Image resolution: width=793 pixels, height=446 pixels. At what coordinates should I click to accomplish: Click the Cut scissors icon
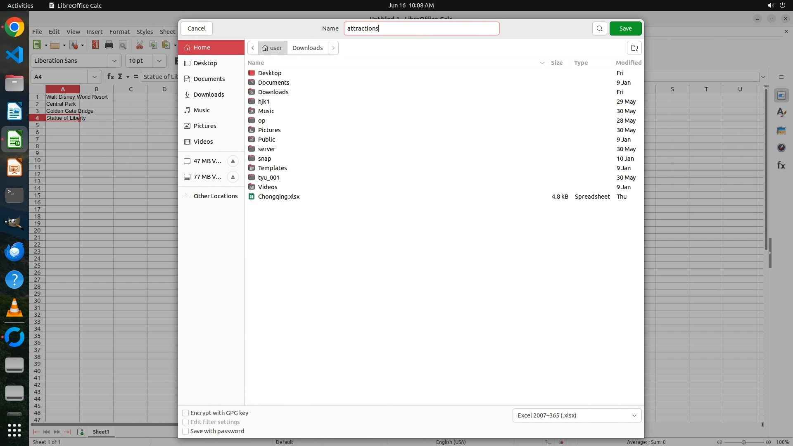click(140, 45)
